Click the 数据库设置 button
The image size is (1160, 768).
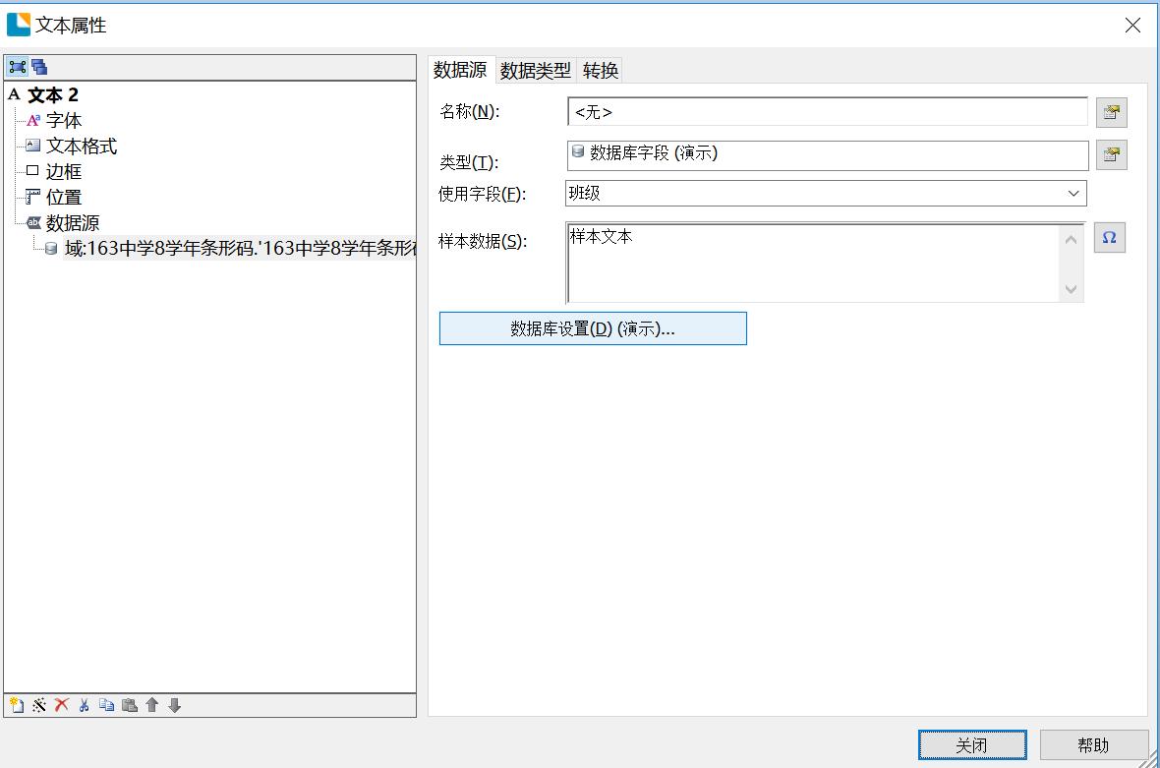593,327
